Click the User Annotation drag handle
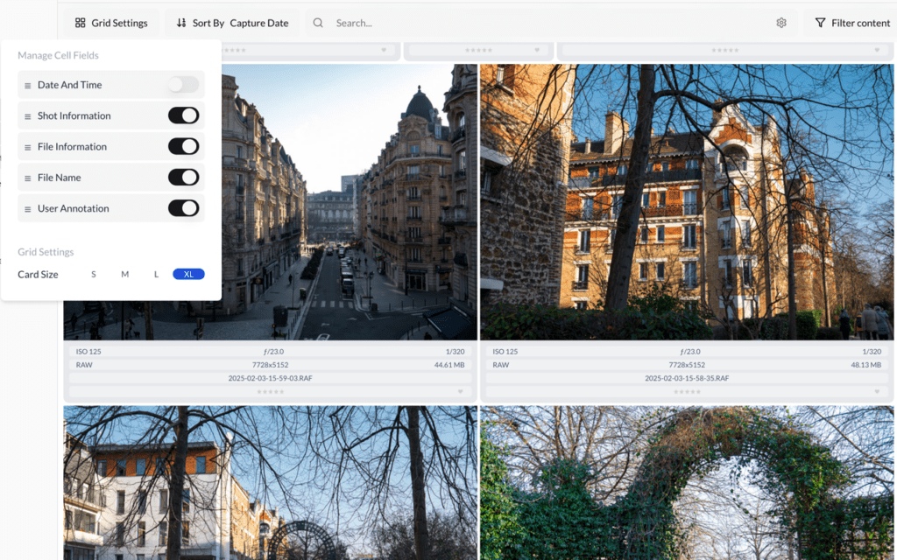The height and width of the screenshot is (560, 897). point(27,208)
